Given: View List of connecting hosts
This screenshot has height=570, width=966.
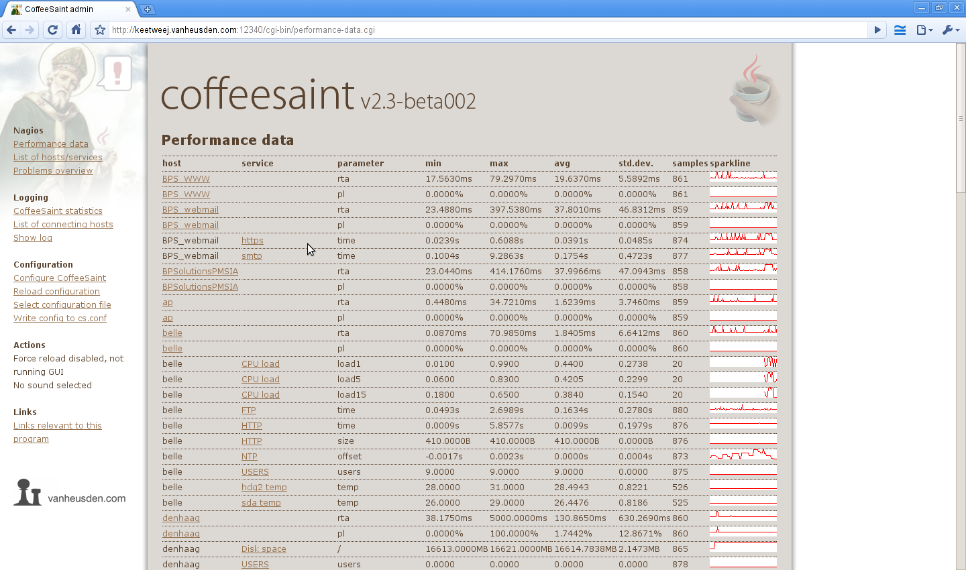Looking at the screenshot, I should coord(63,224).
